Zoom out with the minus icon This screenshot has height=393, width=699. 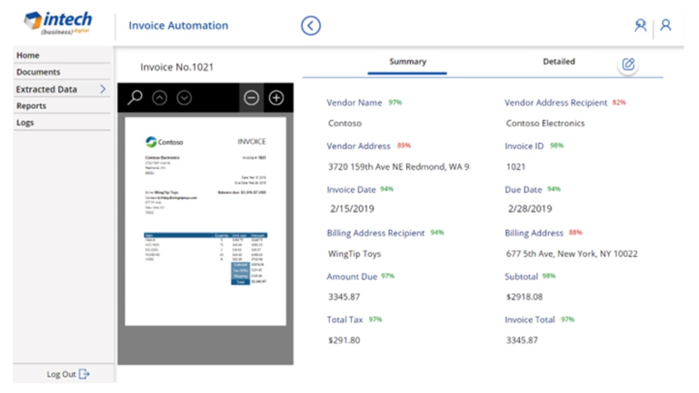(251, 98)
